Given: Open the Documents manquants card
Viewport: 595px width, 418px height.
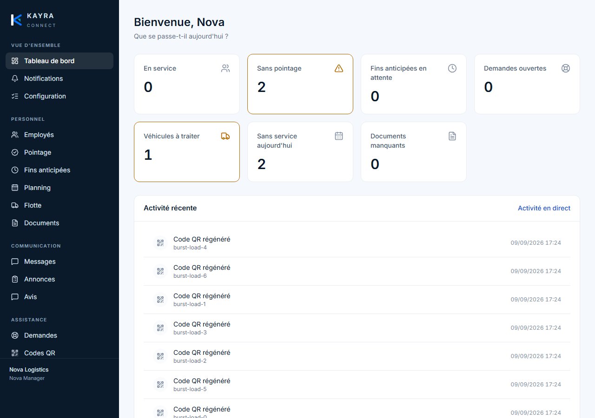Looking at the screenshot, I should (414, 152).
